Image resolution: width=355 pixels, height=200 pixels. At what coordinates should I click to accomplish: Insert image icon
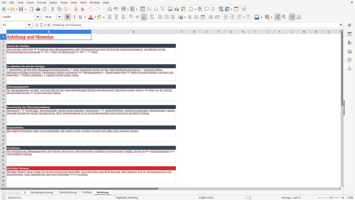170,9
